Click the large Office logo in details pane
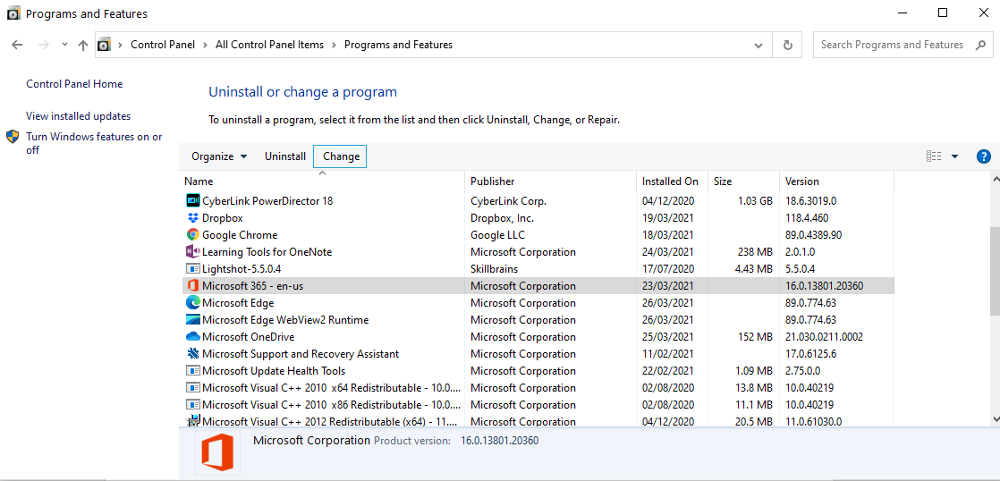Image resolution: width=1000 pixels, height=481 pixels. pos(217,451)
